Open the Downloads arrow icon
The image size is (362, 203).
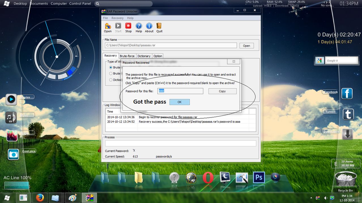pos(347,134)
